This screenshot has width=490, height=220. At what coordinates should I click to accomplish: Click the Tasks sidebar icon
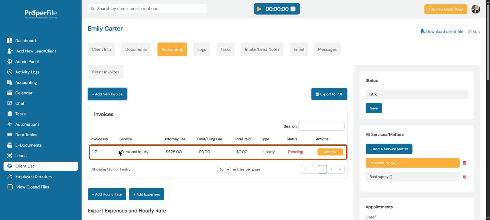10,114
